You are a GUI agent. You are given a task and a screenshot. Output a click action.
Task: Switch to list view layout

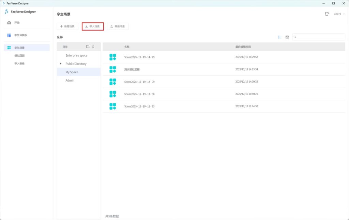[x=280, y=37]
